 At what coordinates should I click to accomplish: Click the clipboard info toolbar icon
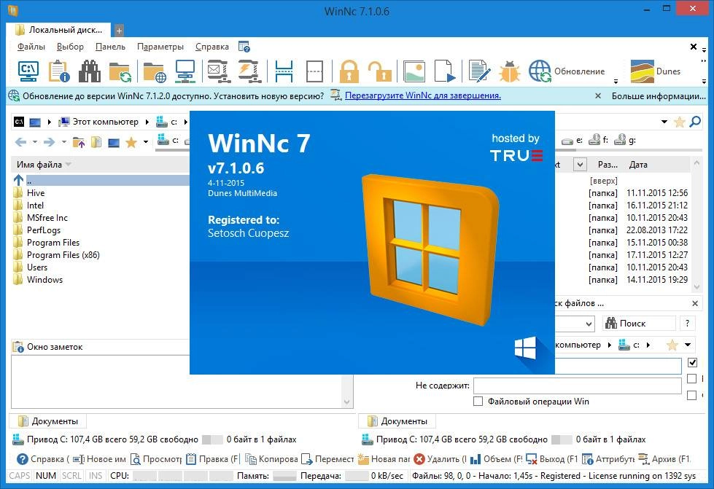click(59, 71)
